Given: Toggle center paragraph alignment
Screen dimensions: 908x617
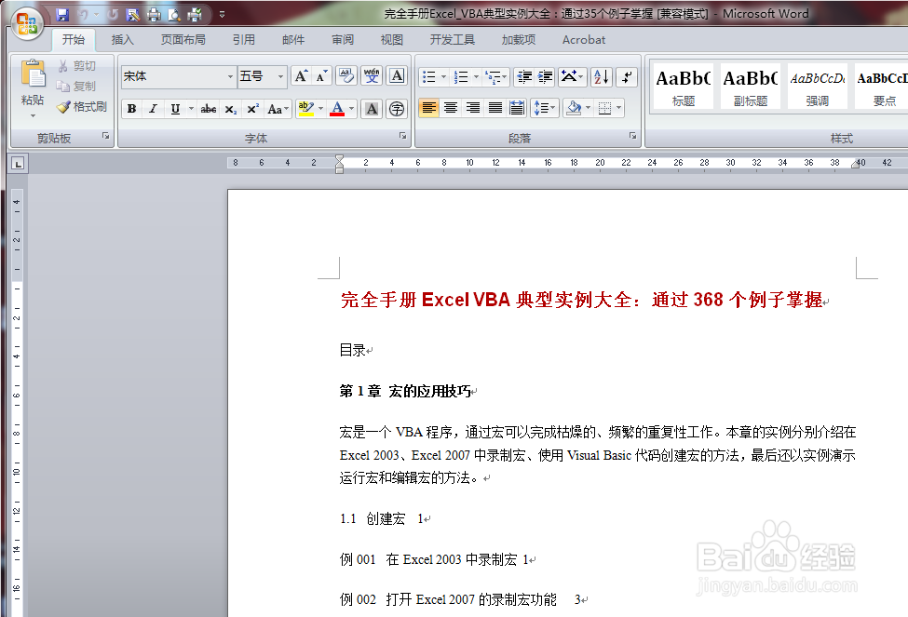Looking at the screenshot, I should click(451, 108).
